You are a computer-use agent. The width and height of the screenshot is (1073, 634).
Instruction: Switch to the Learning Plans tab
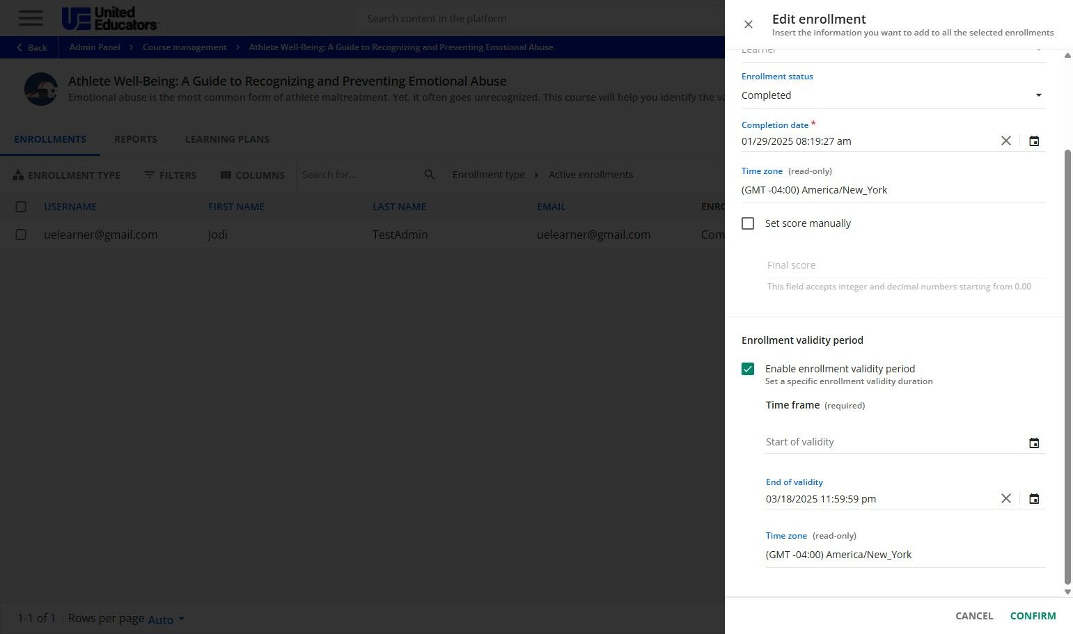(227, 139)
